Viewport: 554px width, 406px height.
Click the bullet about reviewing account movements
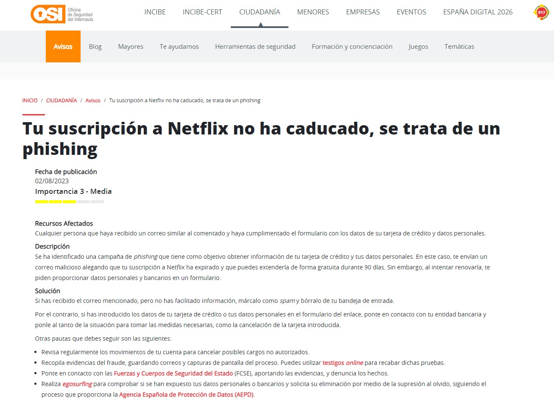click(x=175, y=352)
